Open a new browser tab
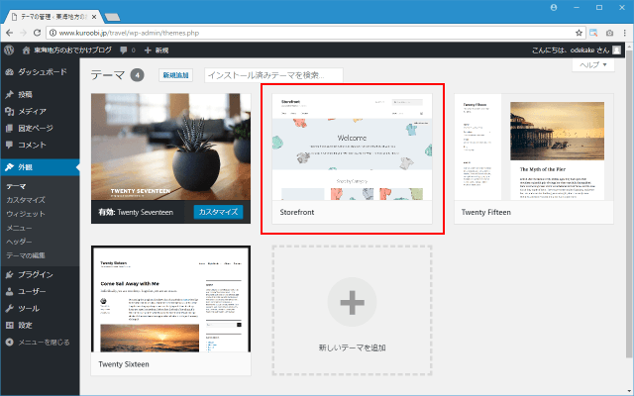Viewport: 634px width, 396px height. [x=112, y=17]
